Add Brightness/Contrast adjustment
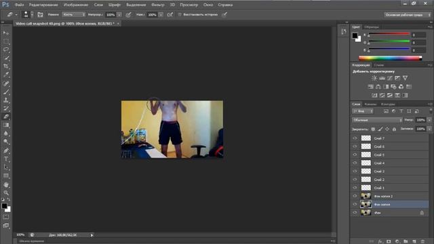Image resolution: width=434 pixels, height=244 pixels. click(374, 78)
